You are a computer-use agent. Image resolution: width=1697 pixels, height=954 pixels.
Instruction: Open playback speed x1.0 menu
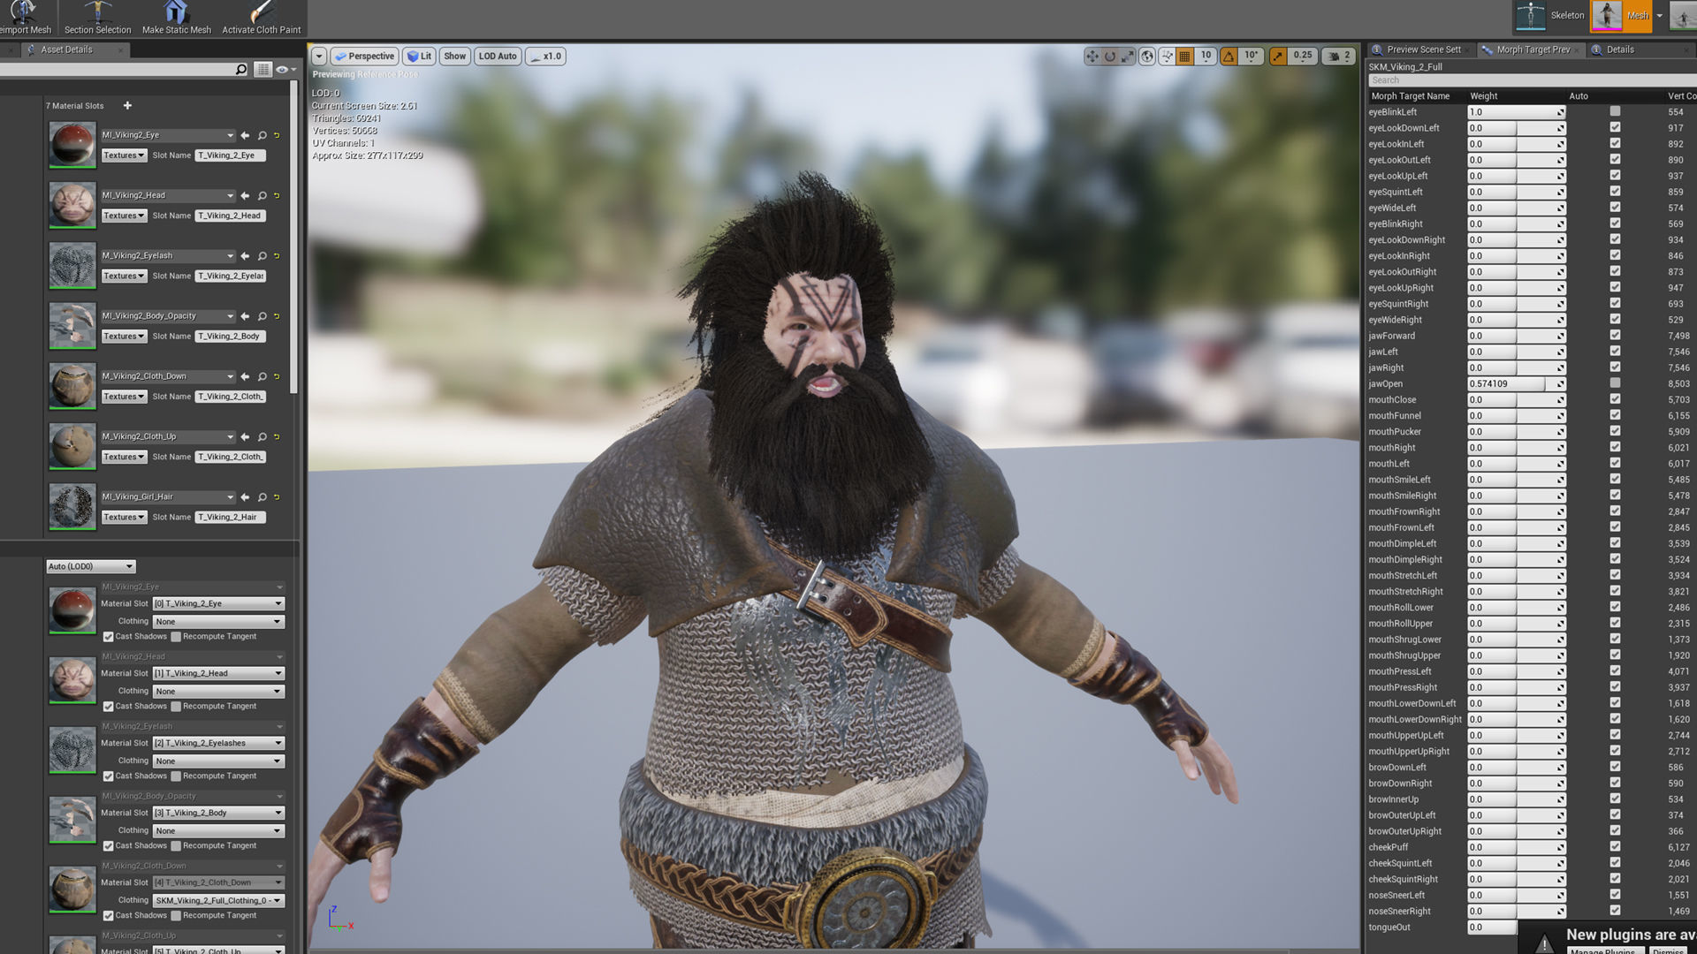tap(545, 56)
